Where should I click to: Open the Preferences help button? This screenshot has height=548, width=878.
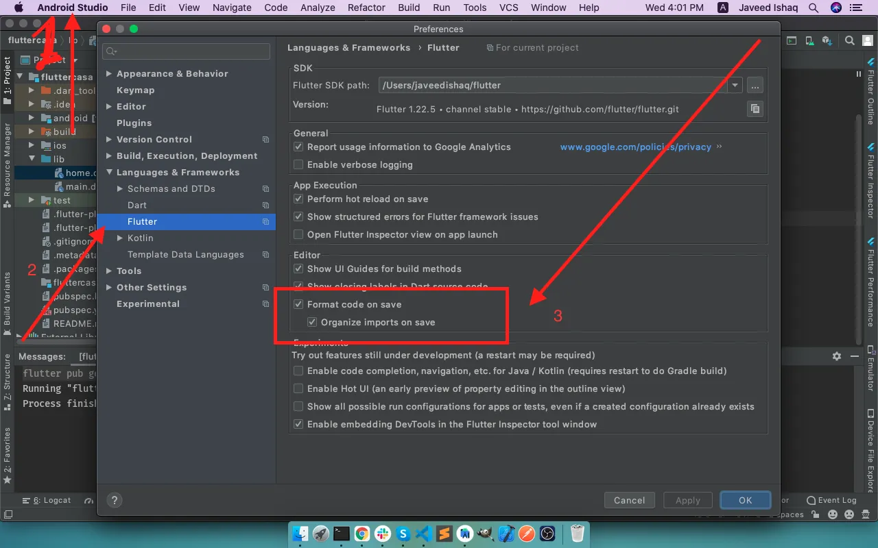[x=115, y=500]
